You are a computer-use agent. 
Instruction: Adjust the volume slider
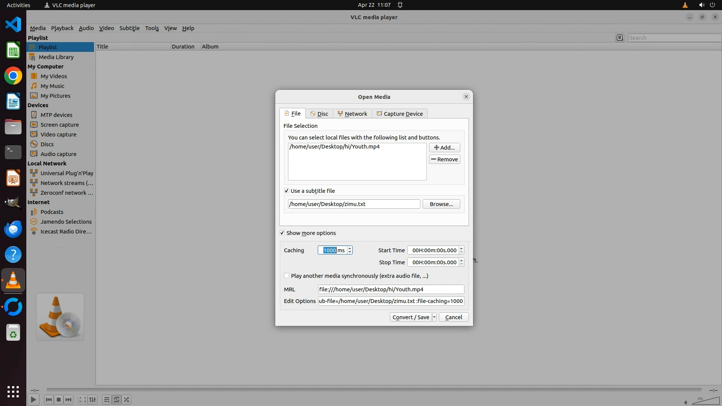tap(705, 401)
